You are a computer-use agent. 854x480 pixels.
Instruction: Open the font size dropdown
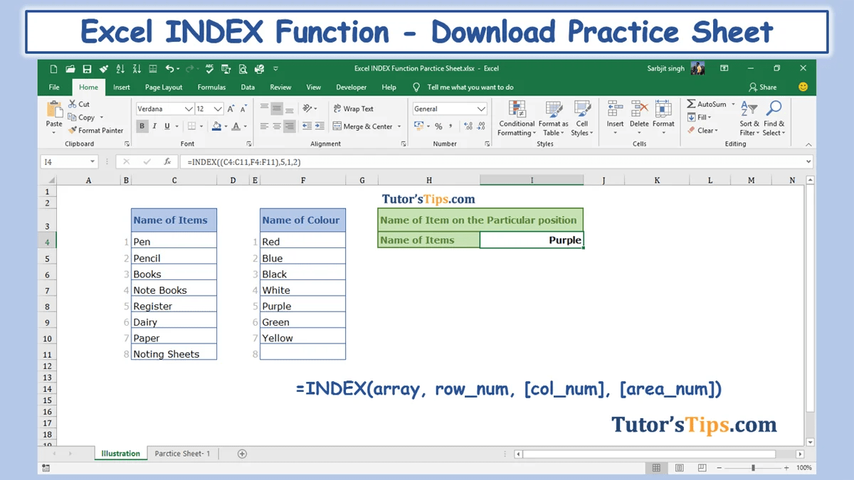217,109
